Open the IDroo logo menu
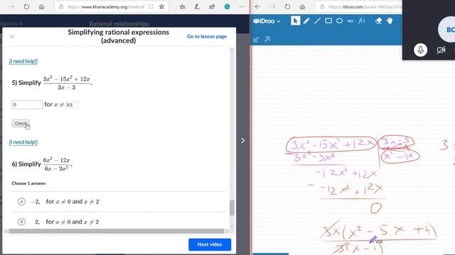Image resolution: width=455 pixels, height=255 pixels. click(267, 21)
